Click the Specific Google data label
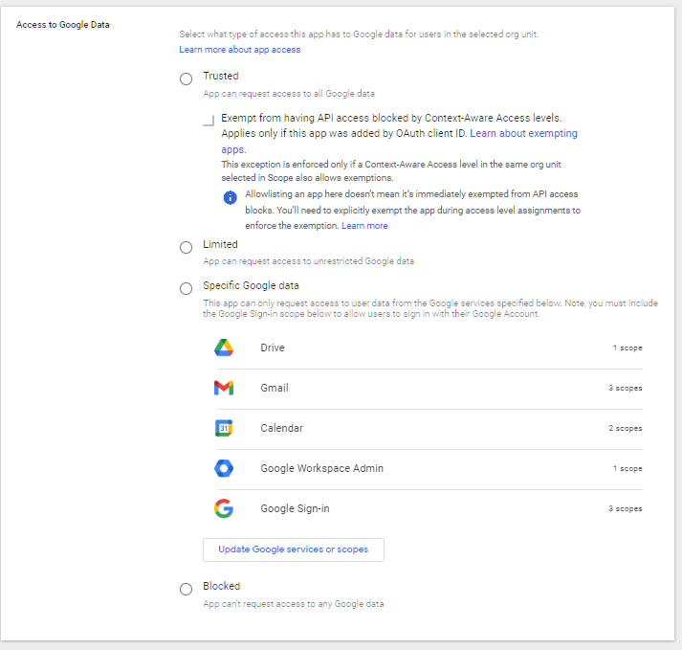The width and height of the screenshot is (682, 650). click(251, 285)
